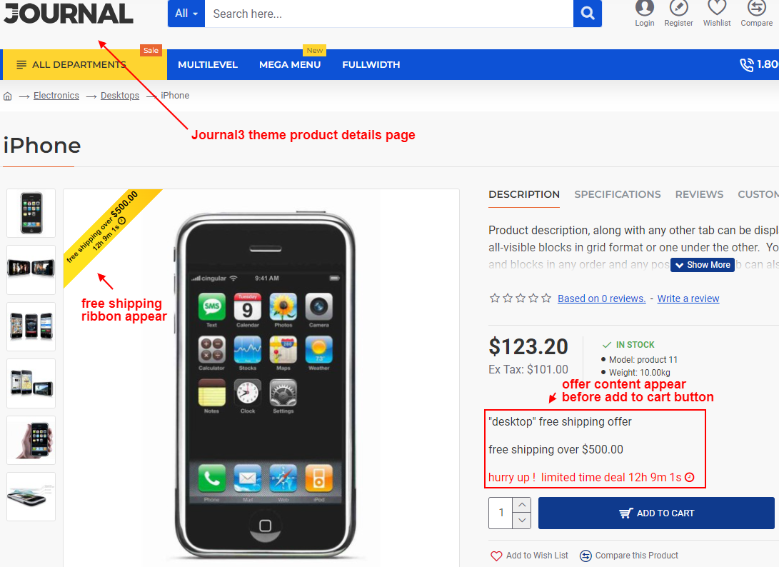This screenshot has height=567, width=779.
Task: Click the search magnifier icon button
Action: (x=587, y=14)
